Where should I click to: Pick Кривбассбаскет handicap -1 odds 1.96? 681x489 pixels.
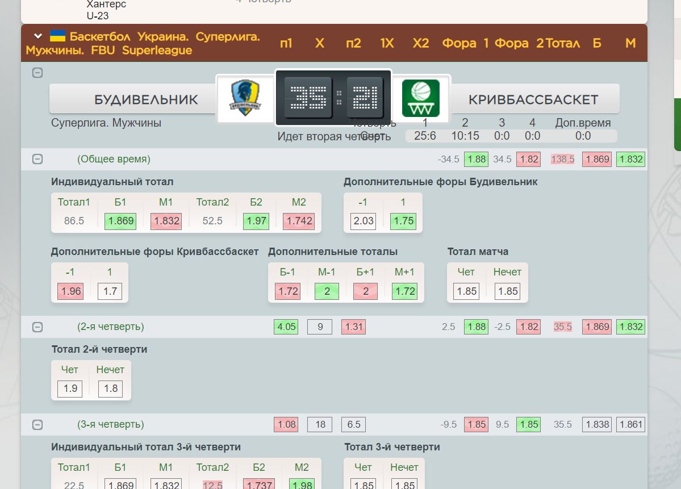pos(70,291)
